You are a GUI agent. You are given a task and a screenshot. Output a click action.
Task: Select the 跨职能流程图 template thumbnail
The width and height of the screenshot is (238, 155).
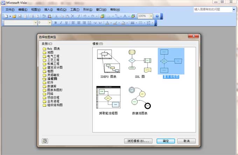pos(108,100)
